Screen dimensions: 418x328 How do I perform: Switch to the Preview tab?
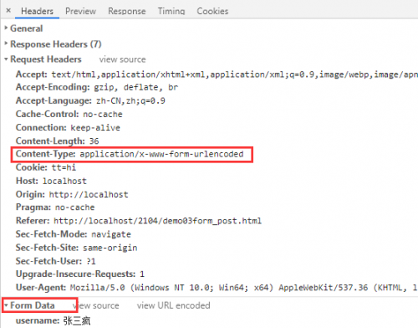click(x=80, y=11)
